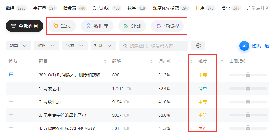This screenshot has width=275, height=133.
Task: Filter by the 字符串 597 tag
Action: click(x=45, y=8)
